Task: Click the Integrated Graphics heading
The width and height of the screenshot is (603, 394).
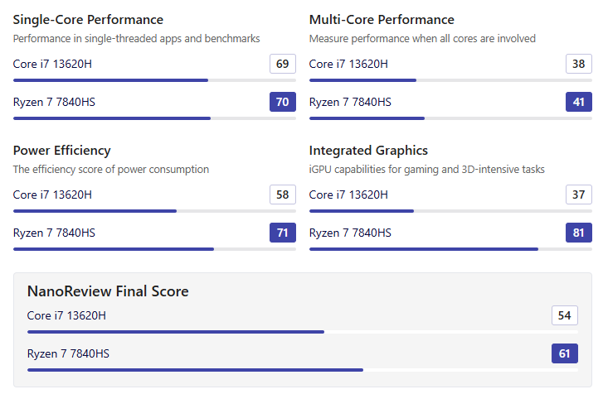Action: [x=368, y=151]
